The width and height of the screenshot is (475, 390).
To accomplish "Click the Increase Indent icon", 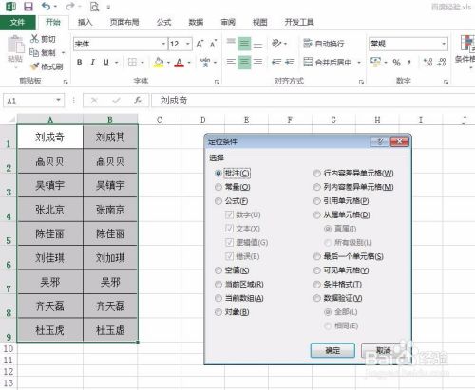I will 290,63.
